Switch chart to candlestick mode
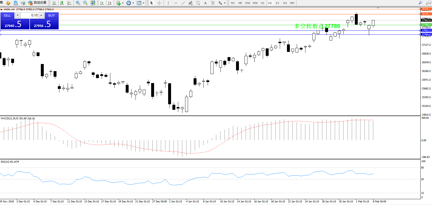This screenshot has width=432, height=205. (62, 3)
